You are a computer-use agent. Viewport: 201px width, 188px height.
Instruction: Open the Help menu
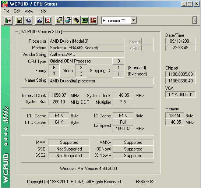coord(42,11)
